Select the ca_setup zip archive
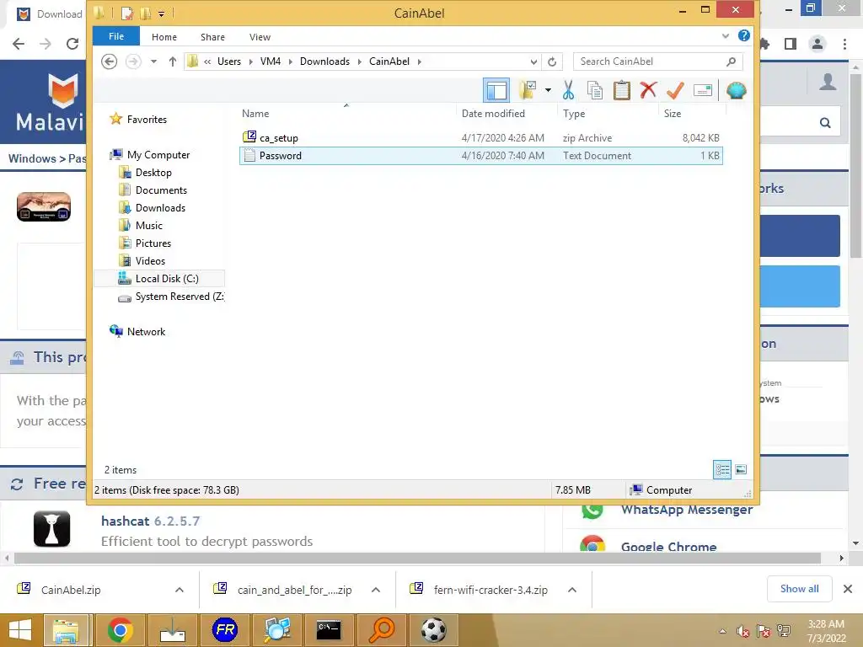The height and width of the screenshot is (647, 863). 481,137
